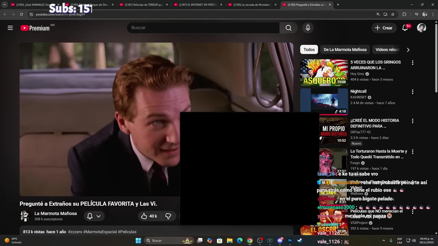
Task: Start voice search with microphone icon
Action: 308,28
